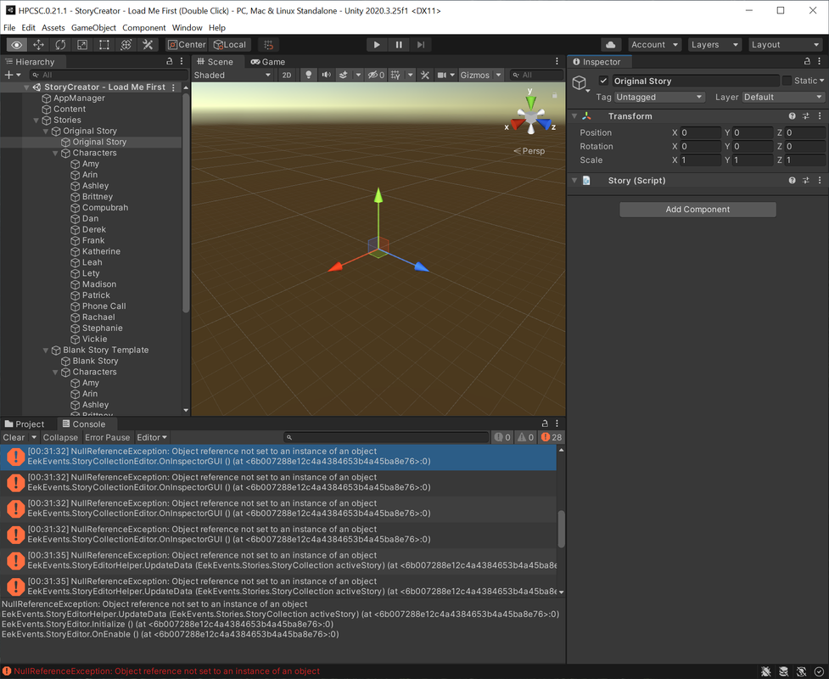
Task: Select the AppManager object in Hierarchy
Action: tap(79, 98)
